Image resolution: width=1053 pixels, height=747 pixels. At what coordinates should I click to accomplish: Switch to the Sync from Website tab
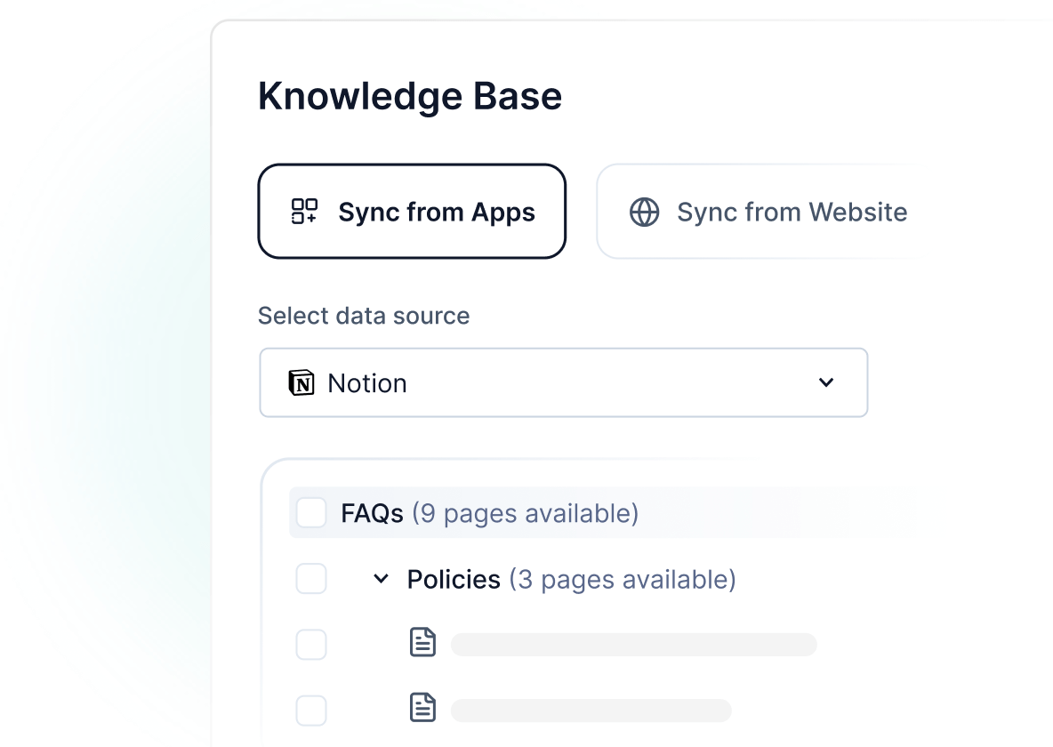792,212
